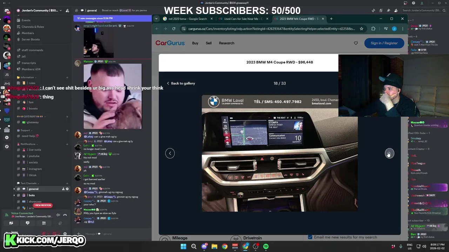This screenshot has width=449, height=252.
Task: Disconnect from voice channel
Action: coord(65,215)
